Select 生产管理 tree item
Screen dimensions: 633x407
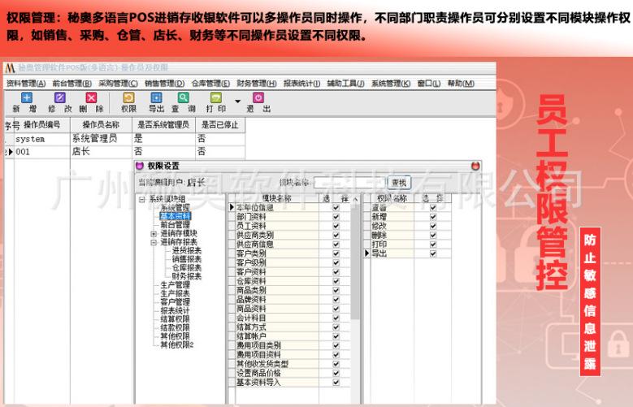(176, 285)
